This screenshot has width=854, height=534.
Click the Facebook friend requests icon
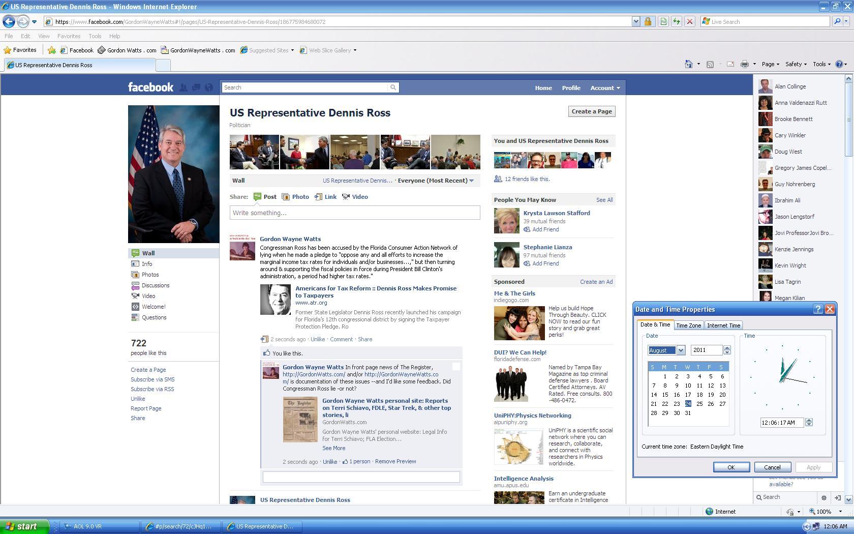pyautogui.click(x=184, y=87)
